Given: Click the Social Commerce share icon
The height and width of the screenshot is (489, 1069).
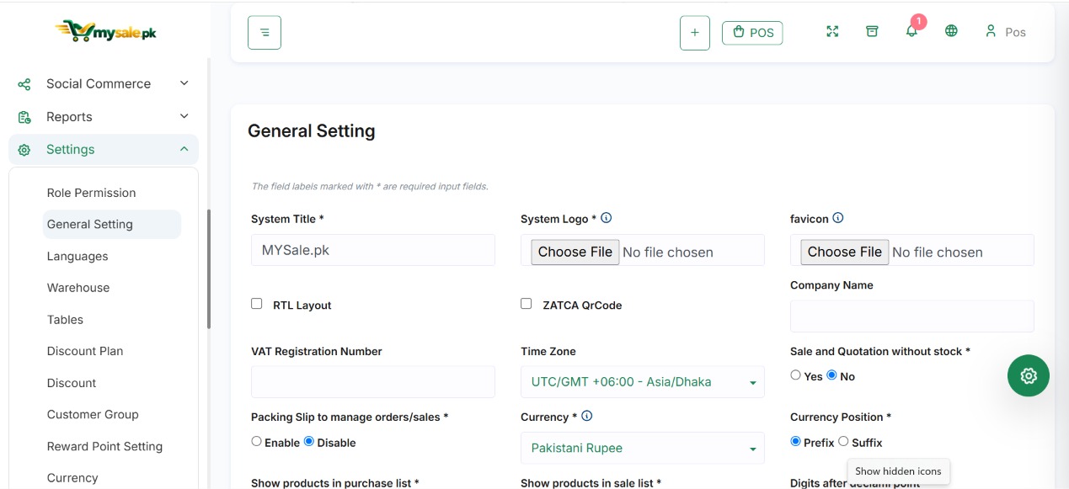Looking at the screenshot, I should 24,84.
